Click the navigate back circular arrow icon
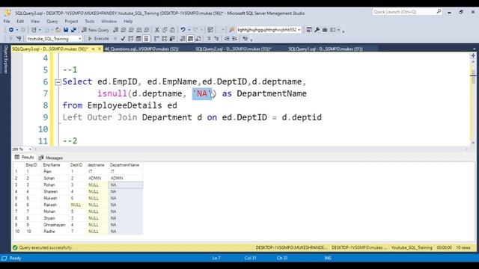 pos(11,30)
